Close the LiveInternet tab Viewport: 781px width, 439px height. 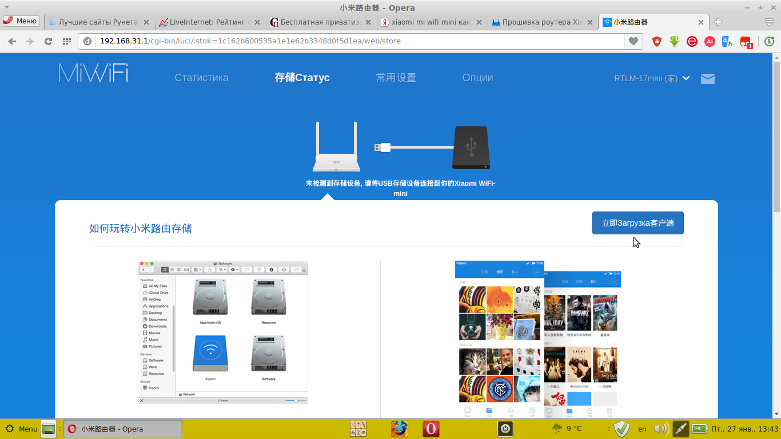click(257, 22)
